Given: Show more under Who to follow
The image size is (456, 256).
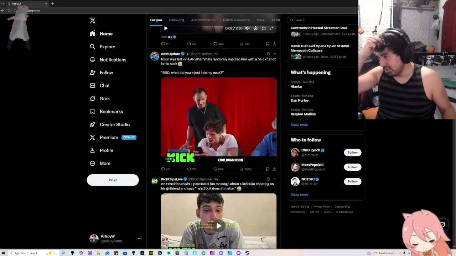Looking at the screenshot, I should 299,194.
